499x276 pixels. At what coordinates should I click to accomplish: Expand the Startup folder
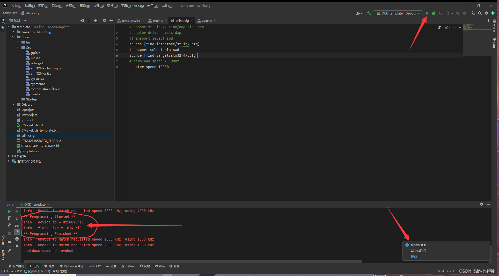pyautogui.click(x=18, y=99)
